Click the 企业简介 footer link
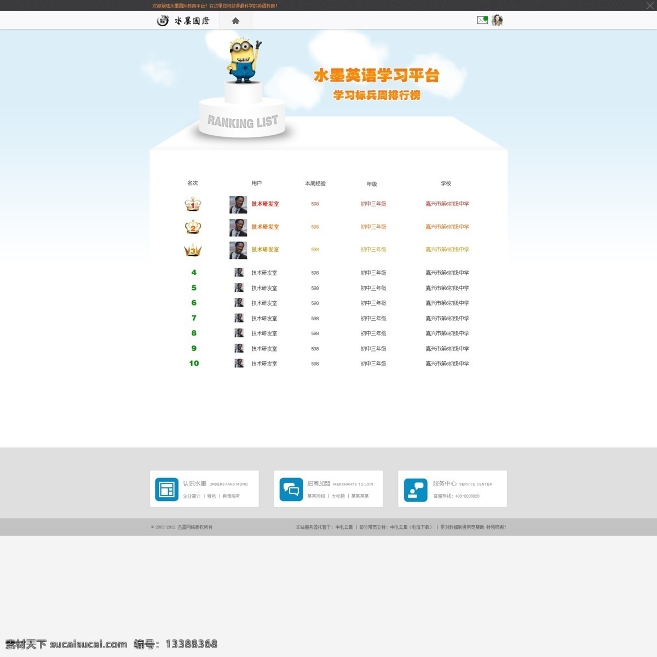Image resolution: width=657 pixels, height=657 pixels. coord(192,496)
